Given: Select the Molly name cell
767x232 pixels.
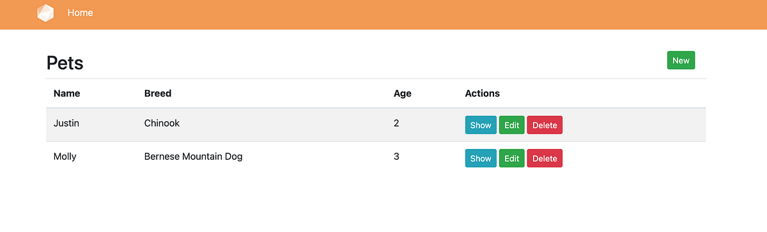Looking at the screenshot, I should click(65, 157).
